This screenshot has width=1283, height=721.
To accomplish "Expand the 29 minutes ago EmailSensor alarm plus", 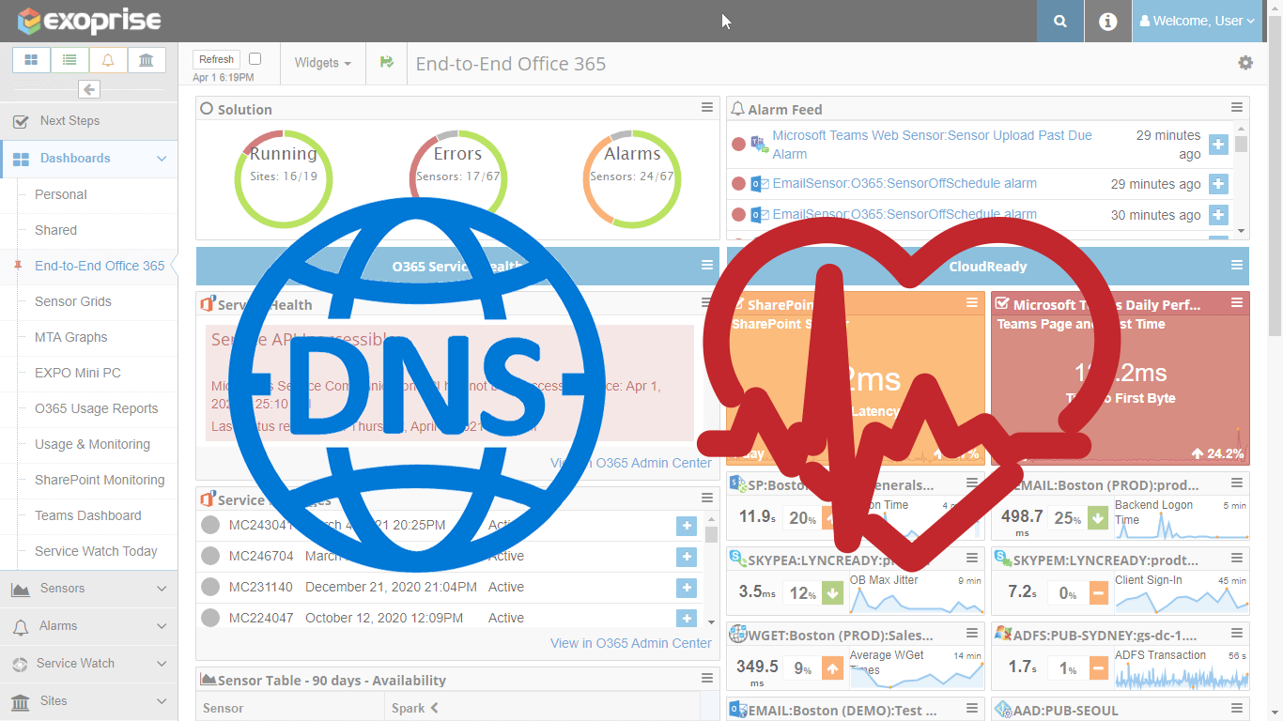I will 1218,184.
